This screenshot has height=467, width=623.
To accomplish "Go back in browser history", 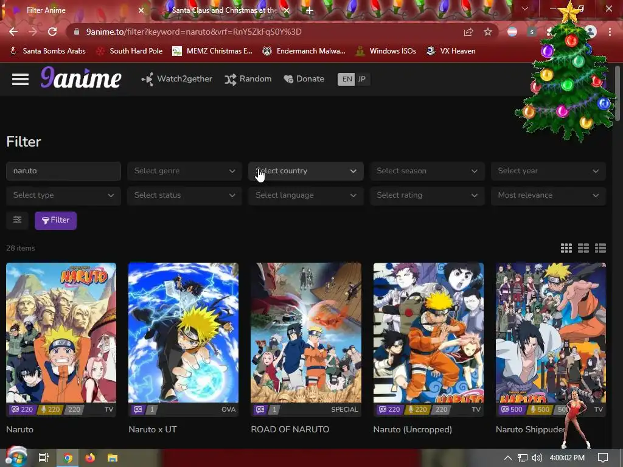I will point(13,32).
